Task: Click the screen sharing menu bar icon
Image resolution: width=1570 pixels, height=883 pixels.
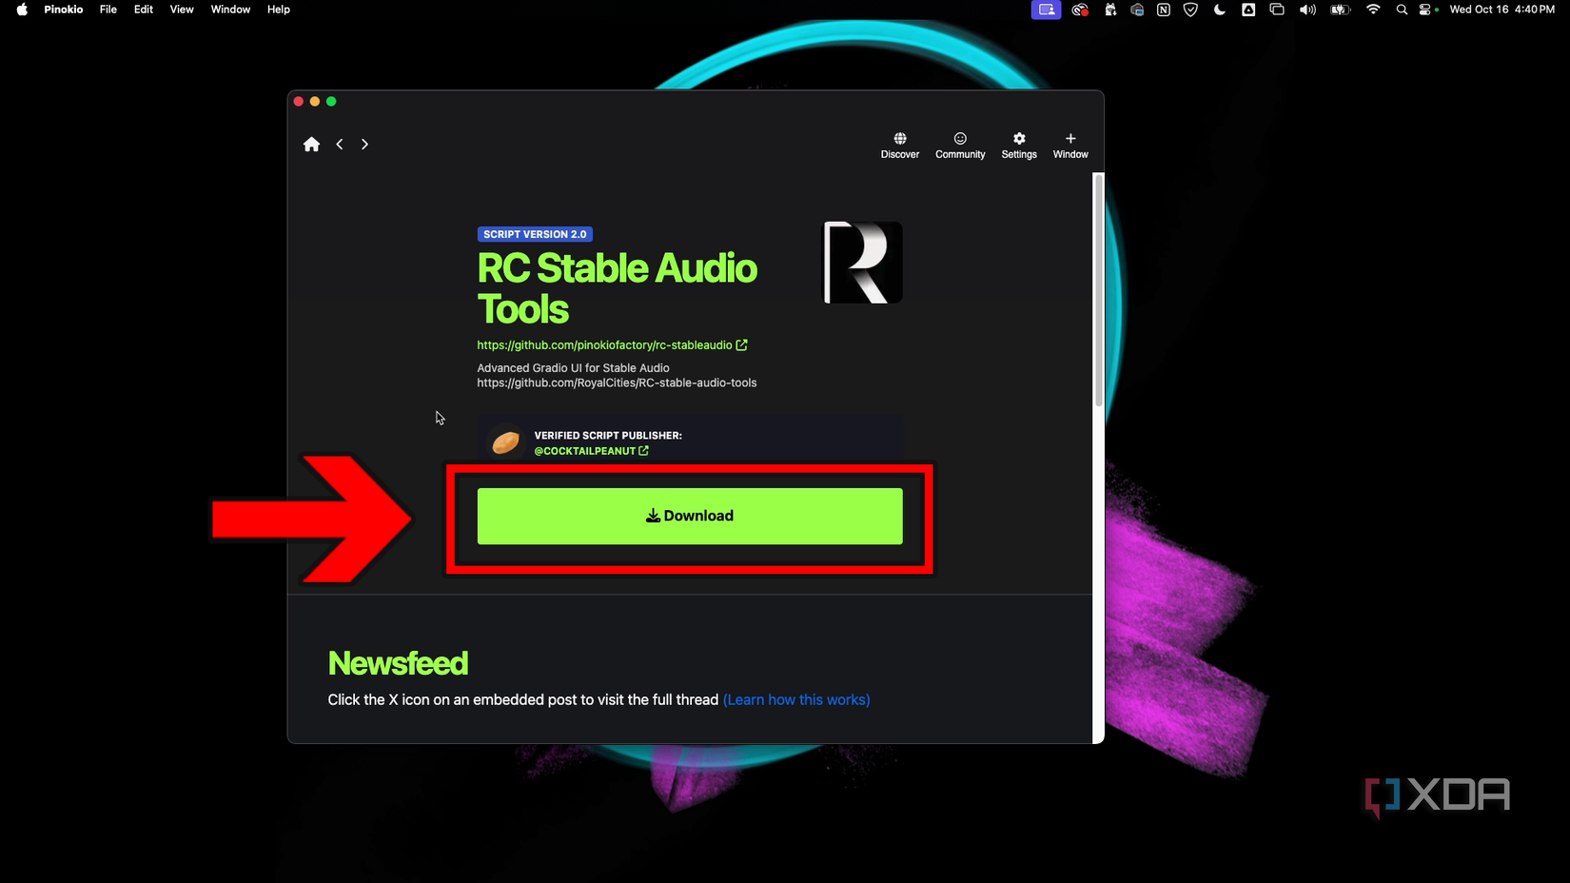Action: pos(1046,10)
